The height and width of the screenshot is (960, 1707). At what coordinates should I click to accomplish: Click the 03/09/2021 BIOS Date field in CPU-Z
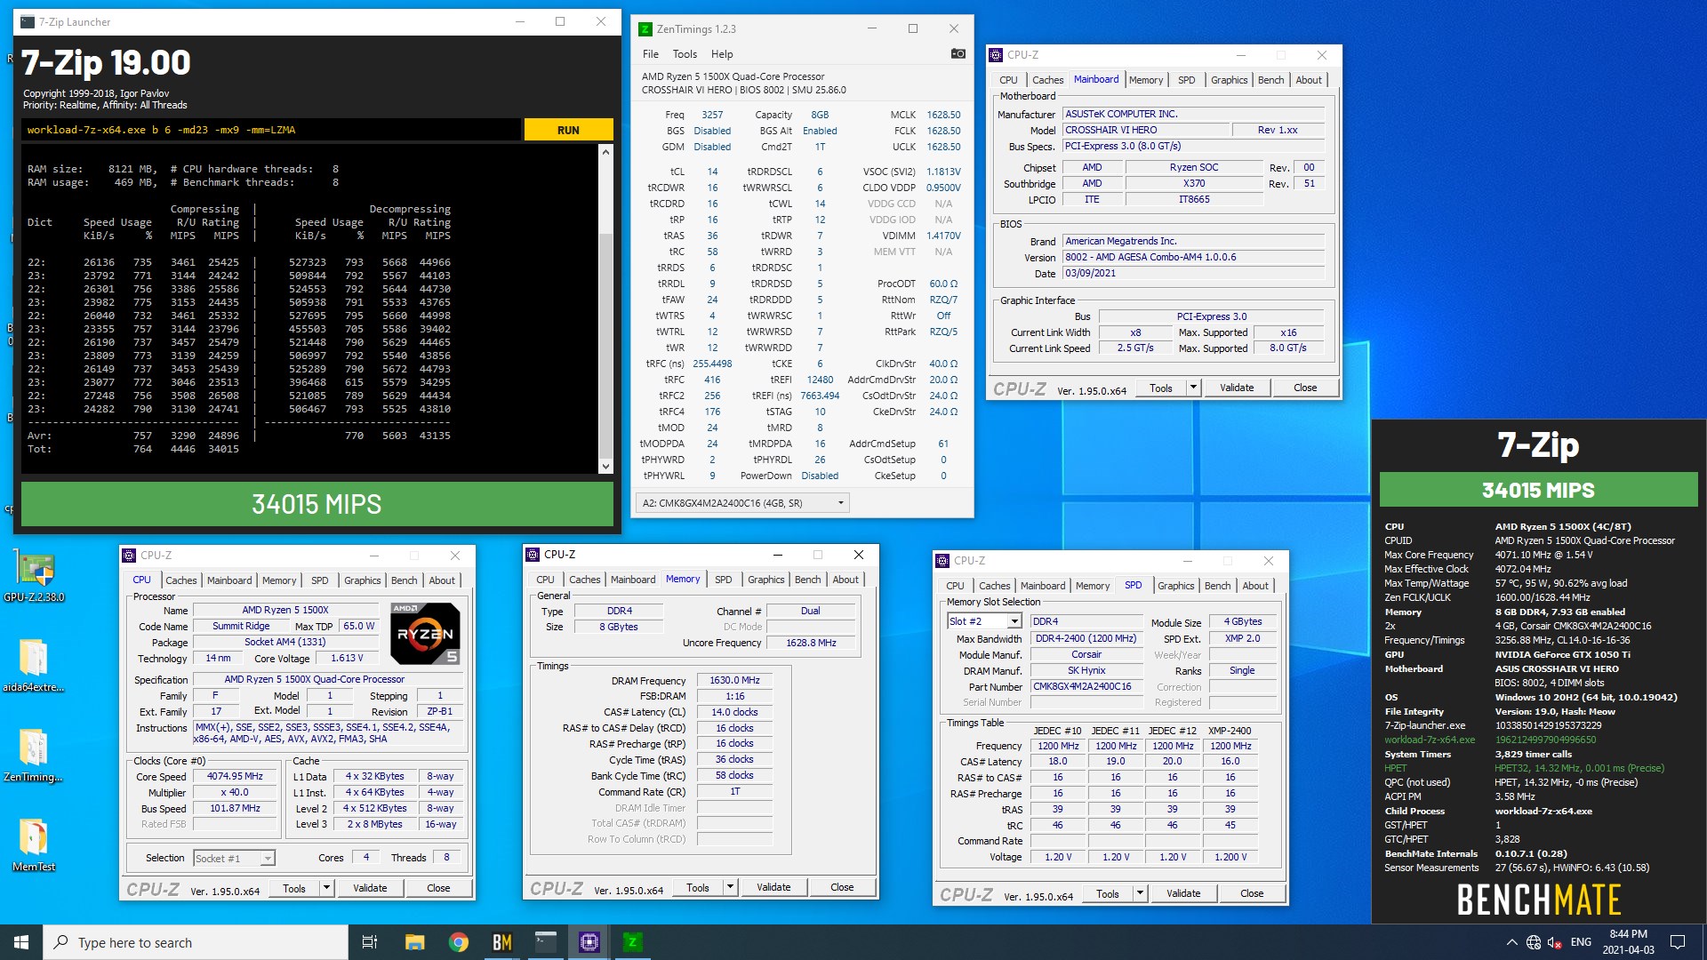(x=1194, y=273)
